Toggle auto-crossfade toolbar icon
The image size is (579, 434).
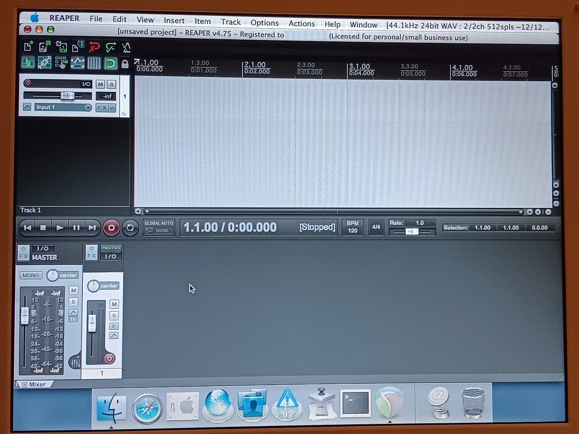coord(28,62)
